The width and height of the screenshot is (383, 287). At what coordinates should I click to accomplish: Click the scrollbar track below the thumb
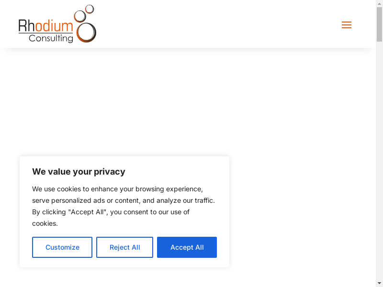pyautogui.click(x=379, y=167)
